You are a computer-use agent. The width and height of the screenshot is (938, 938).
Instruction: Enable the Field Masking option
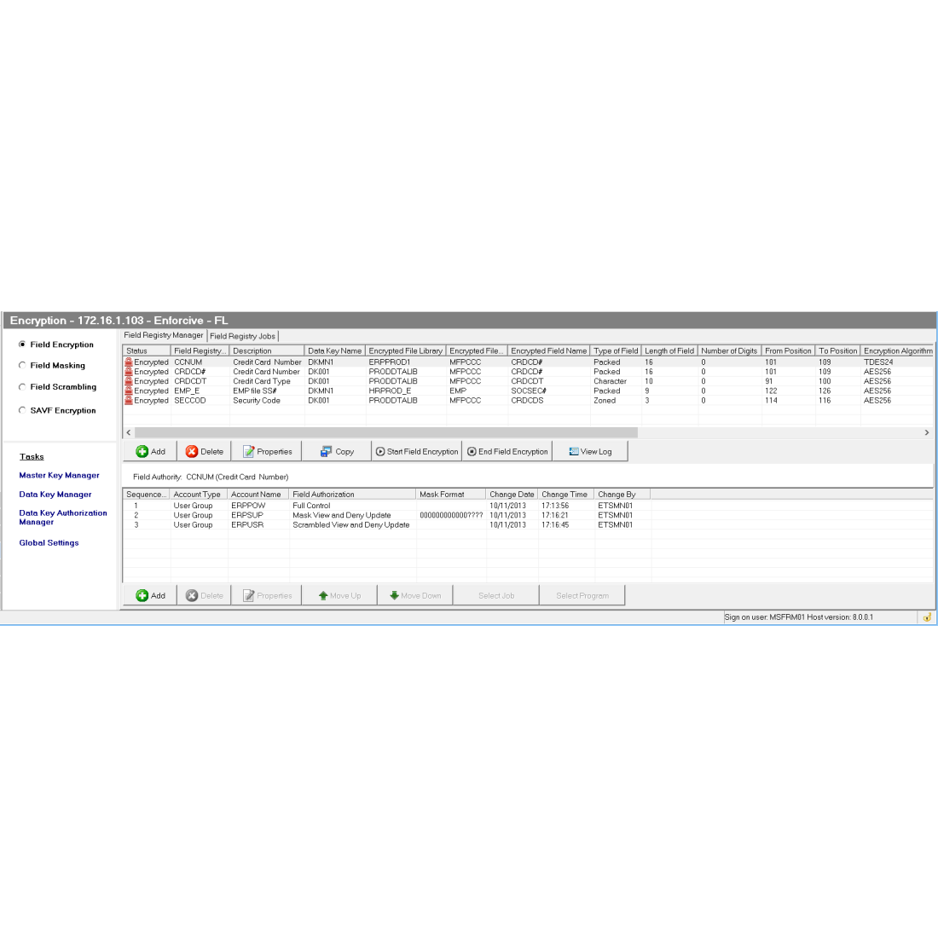[x=22, y=365]
